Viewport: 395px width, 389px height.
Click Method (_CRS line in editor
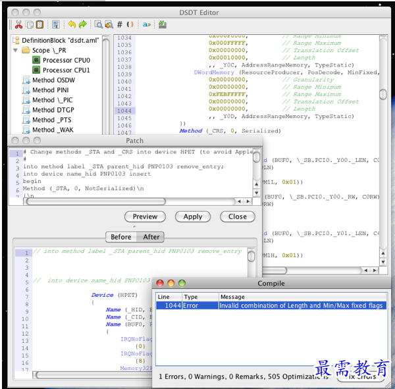230,131
